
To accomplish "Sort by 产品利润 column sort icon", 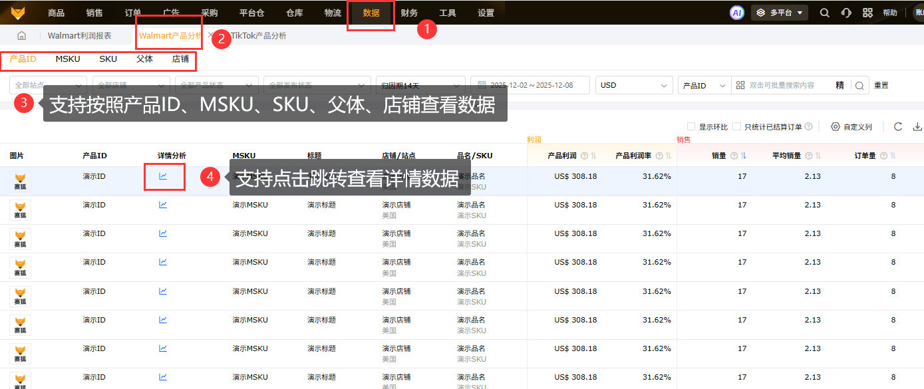I will point(593,156).
